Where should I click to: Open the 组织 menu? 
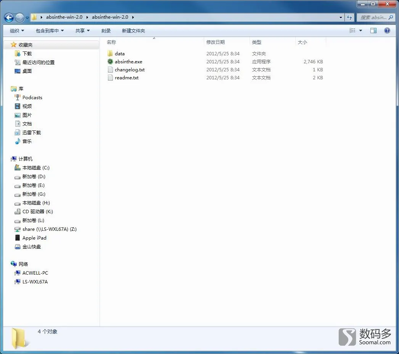[17, 31]
